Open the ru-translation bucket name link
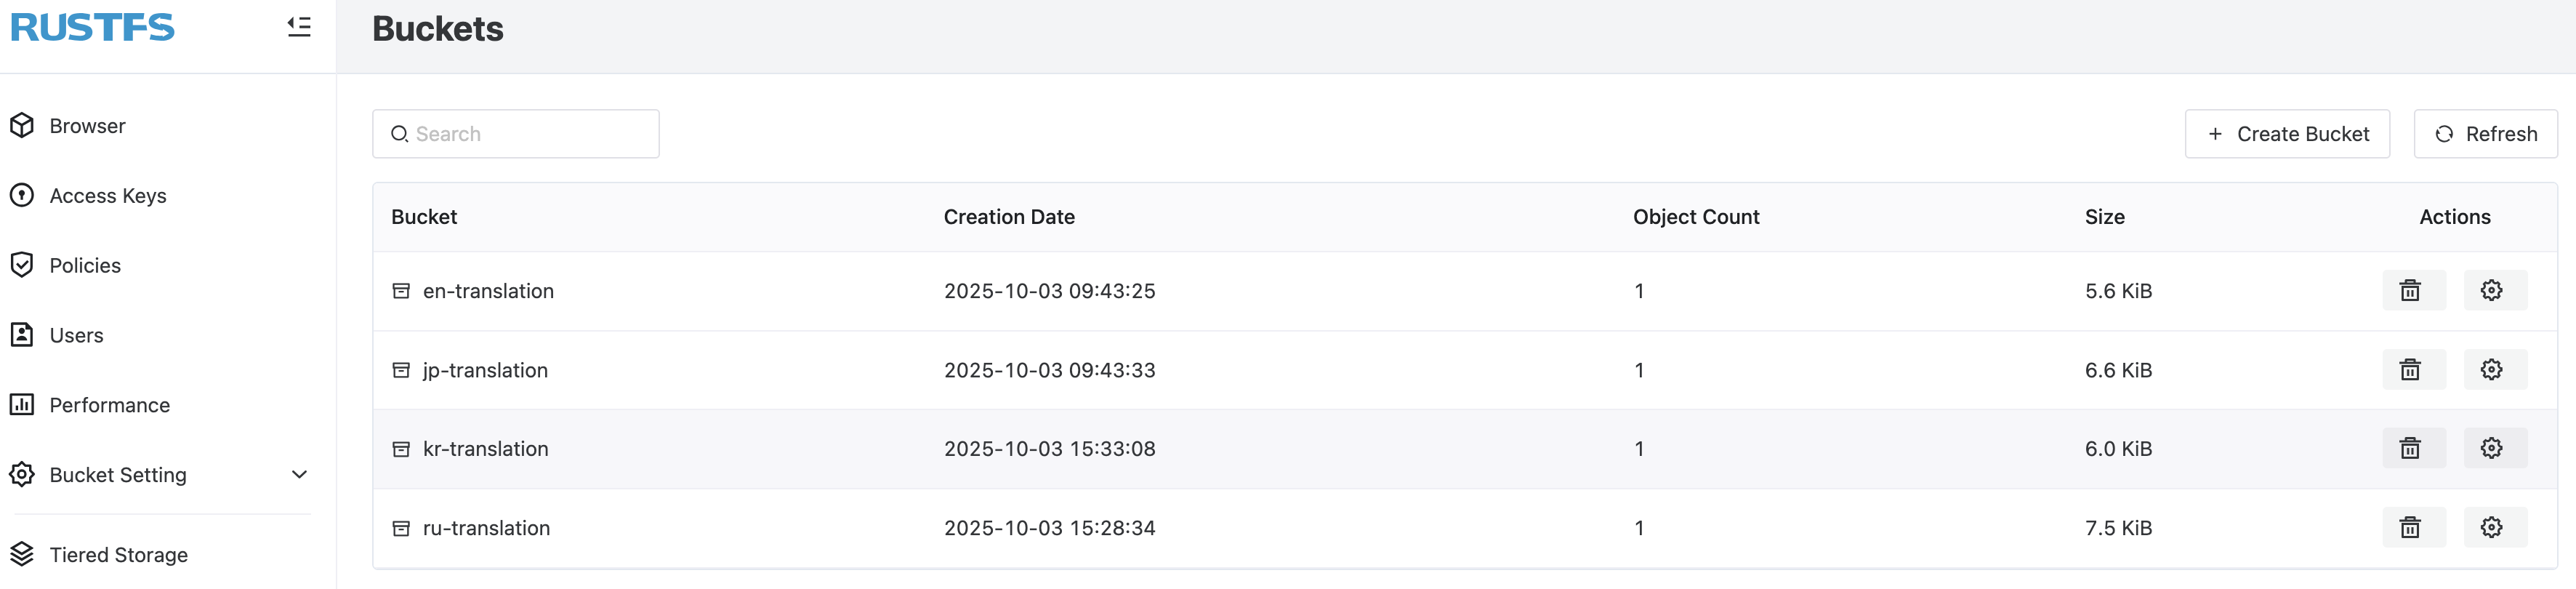 coord(486,528)
